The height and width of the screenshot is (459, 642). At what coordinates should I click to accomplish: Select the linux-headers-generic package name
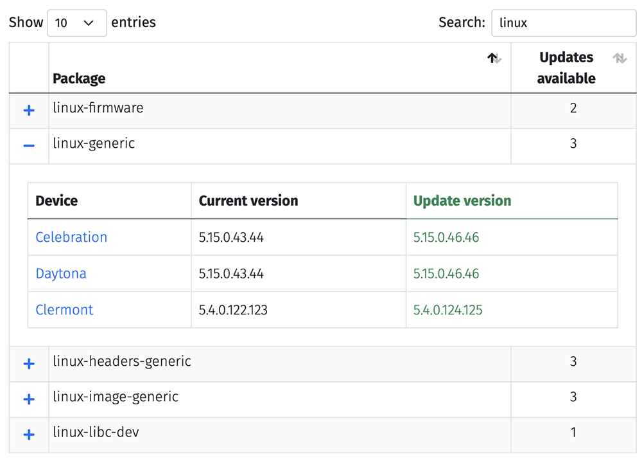(x=122, y=361)
